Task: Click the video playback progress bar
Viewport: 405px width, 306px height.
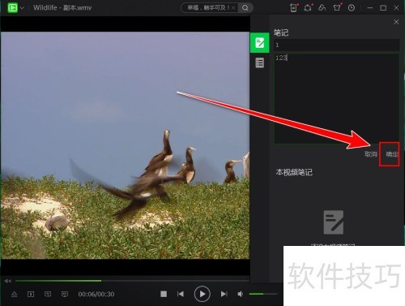Action: pyautogui.click(x=132, y=281)
